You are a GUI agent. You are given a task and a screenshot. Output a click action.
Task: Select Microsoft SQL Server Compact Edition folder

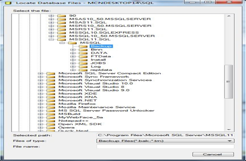pos(109,73)
